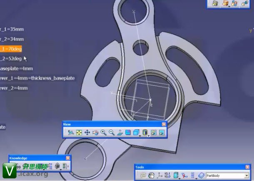Select the Rotate view tool
This screenshot has width=254, height=181.
pos(95,133)
